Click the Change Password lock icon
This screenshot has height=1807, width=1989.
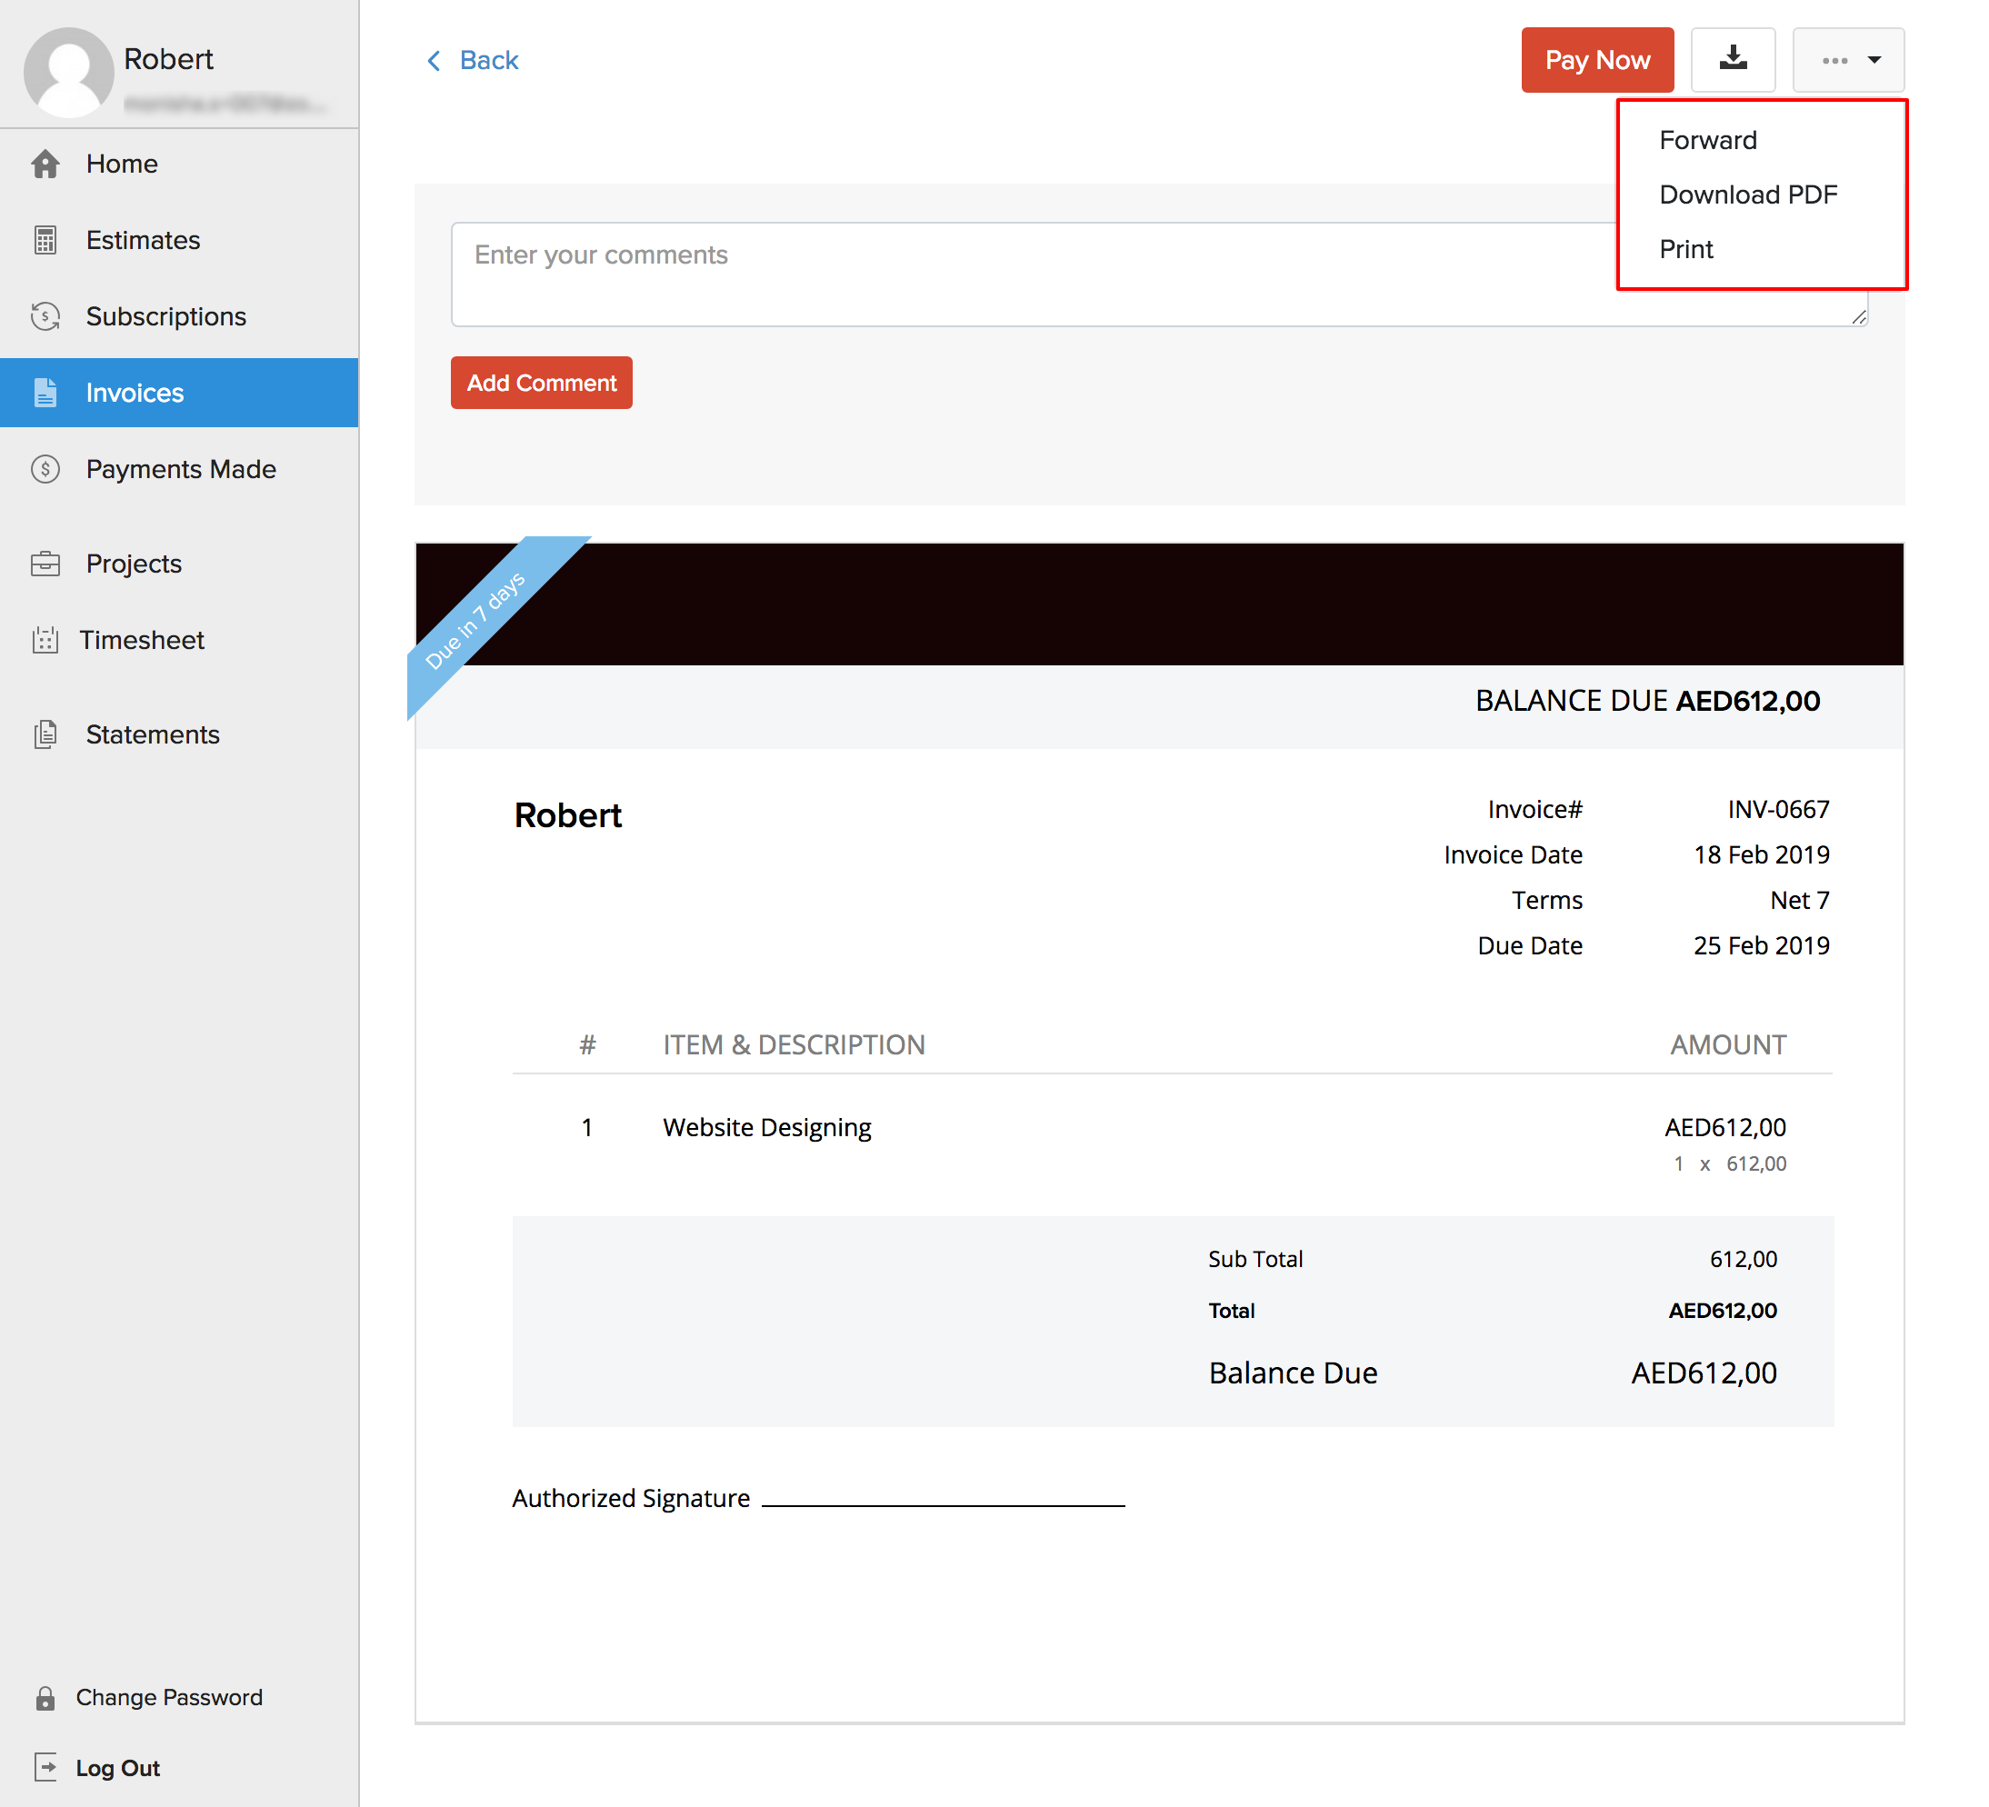click(x=45, y=1698)
